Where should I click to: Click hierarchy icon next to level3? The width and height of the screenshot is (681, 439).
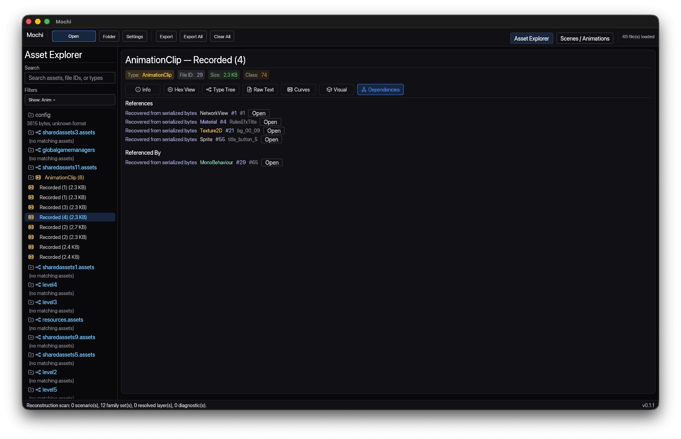(x=38, y=302)
